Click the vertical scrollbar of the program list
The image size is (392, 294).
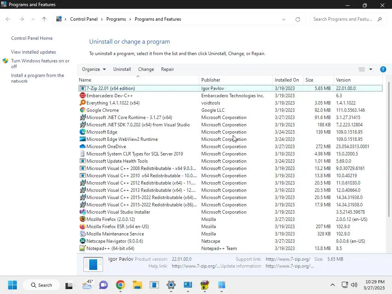tap(388, 149)
